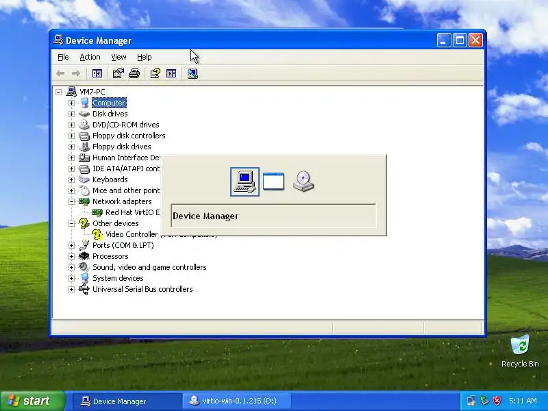This screenshot has width=548, height=411.
Task: Click the network connection tray icon
Action: pos(471,401)
